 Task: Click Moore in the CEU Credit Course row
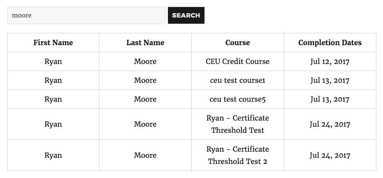(145, 61)
